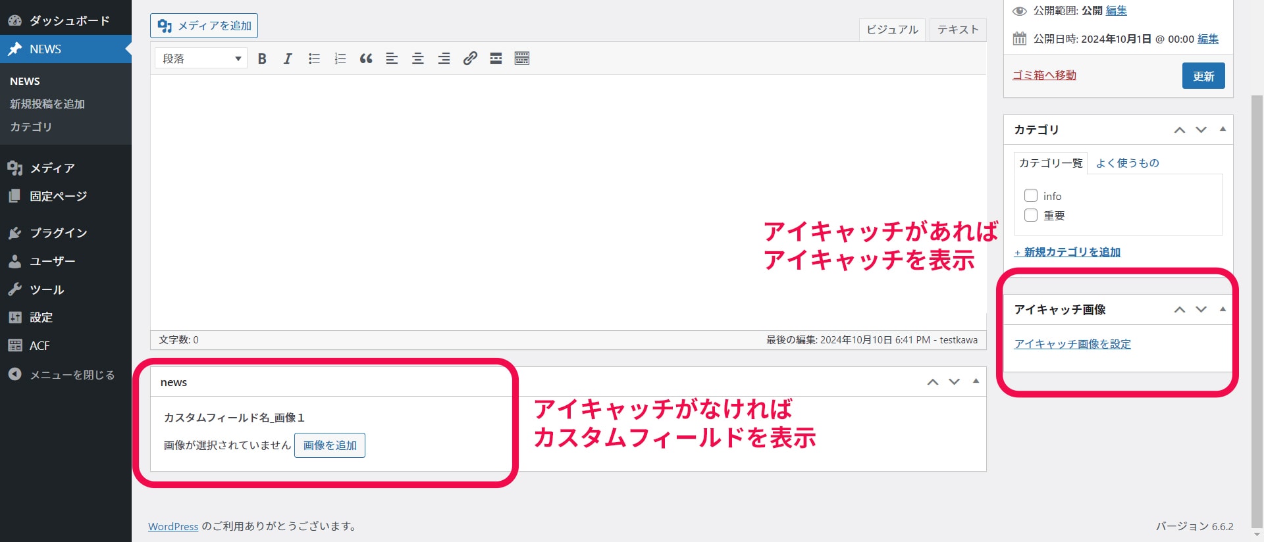This screenshot has width=1264, height=542.
Task: Open the 段落 format dropdown
Action: [201, 59]
